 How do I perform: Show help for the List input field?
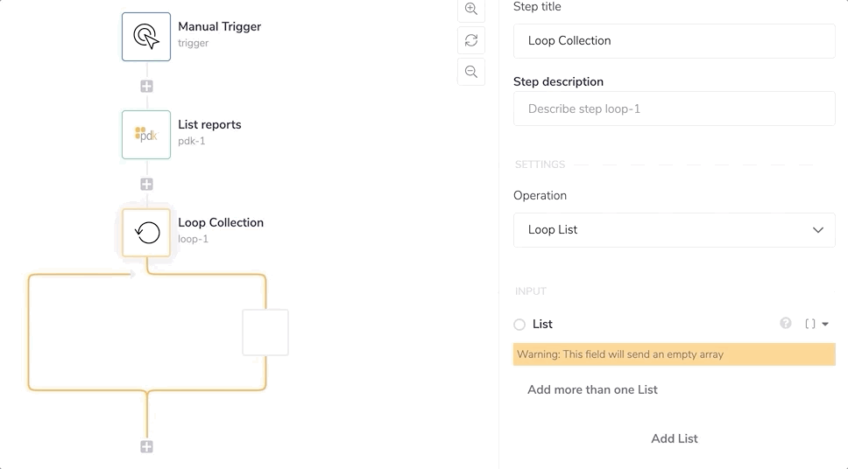click(786, 324)
